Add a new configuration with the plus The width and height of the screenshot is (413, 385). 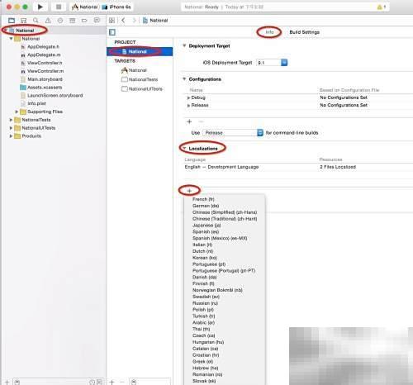(x=189, y=121)
